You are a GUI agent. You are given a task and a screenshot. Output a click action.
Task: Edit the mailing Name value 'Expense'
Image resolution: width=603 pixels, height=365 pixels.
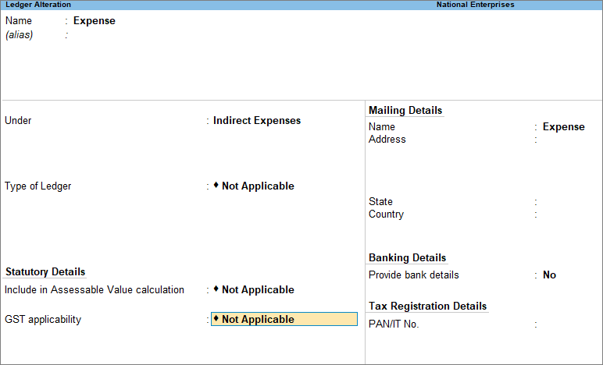click(x=563, y=127)
